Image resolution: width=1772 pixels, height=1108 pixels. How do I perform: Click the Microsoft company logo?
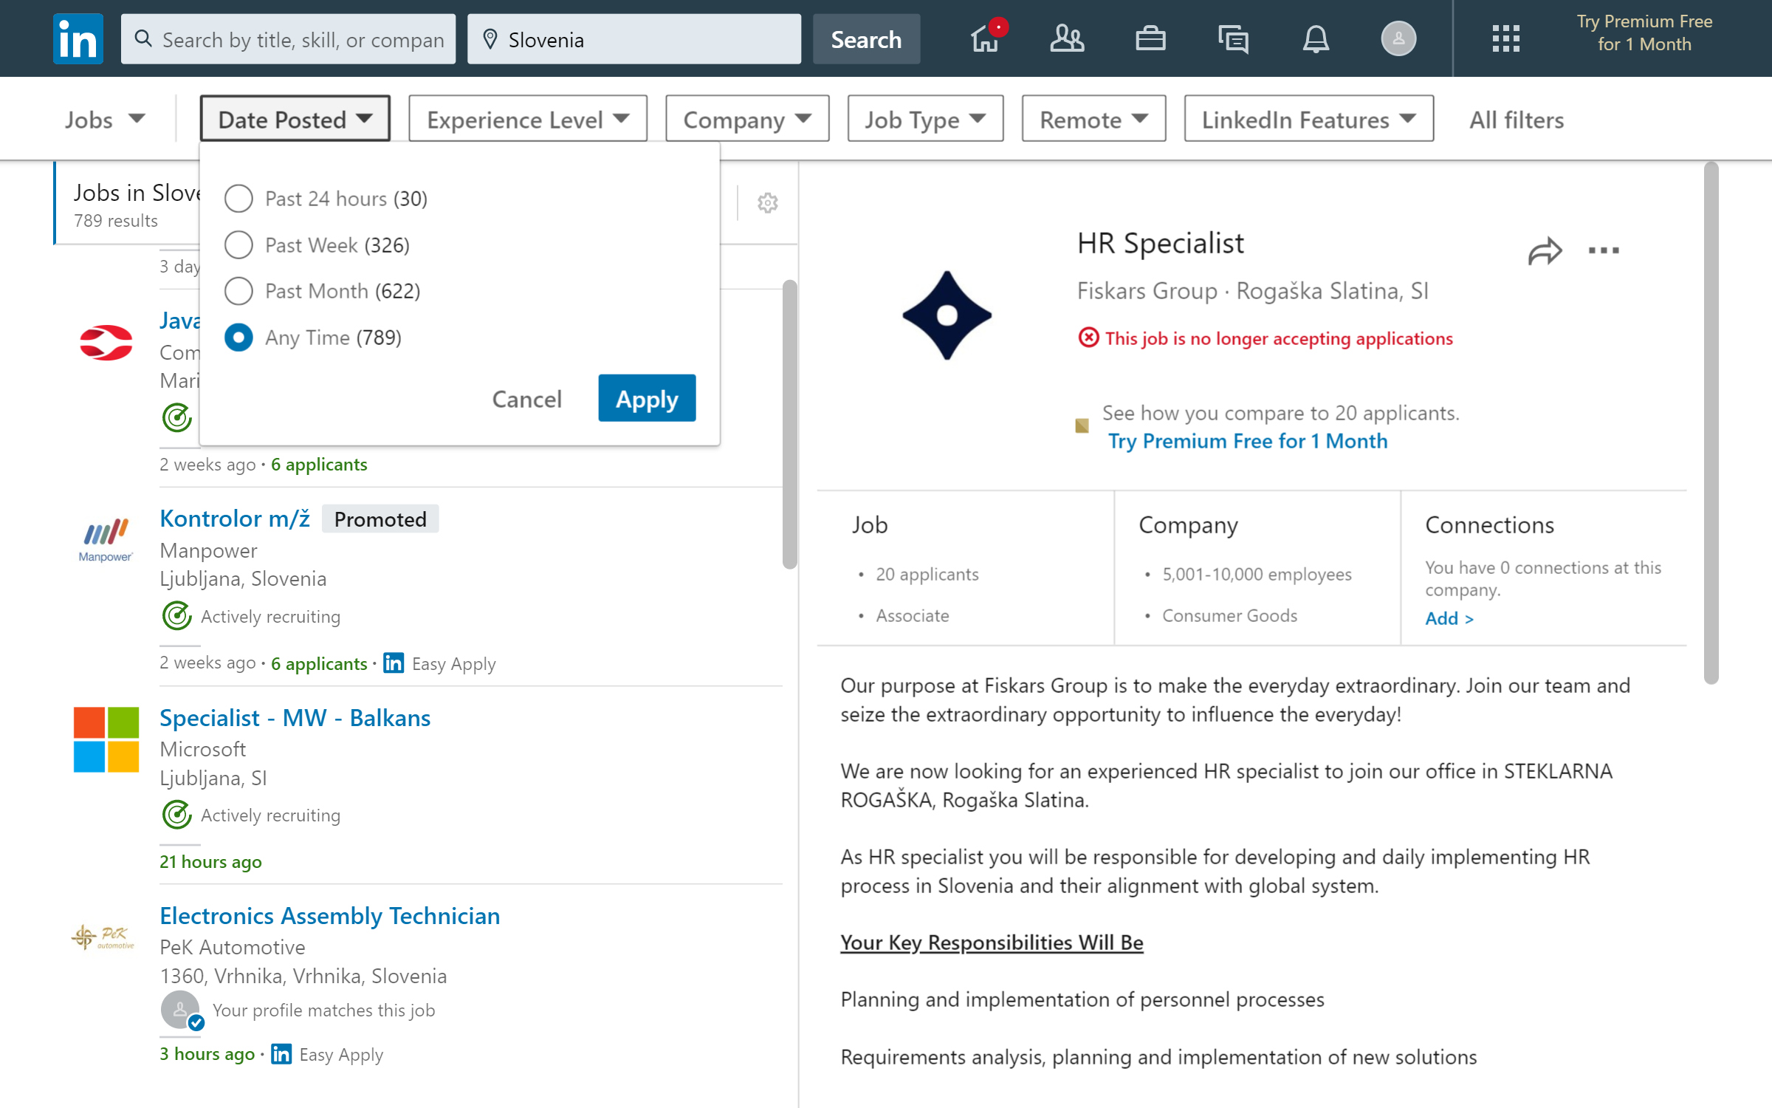pos(106,739)
